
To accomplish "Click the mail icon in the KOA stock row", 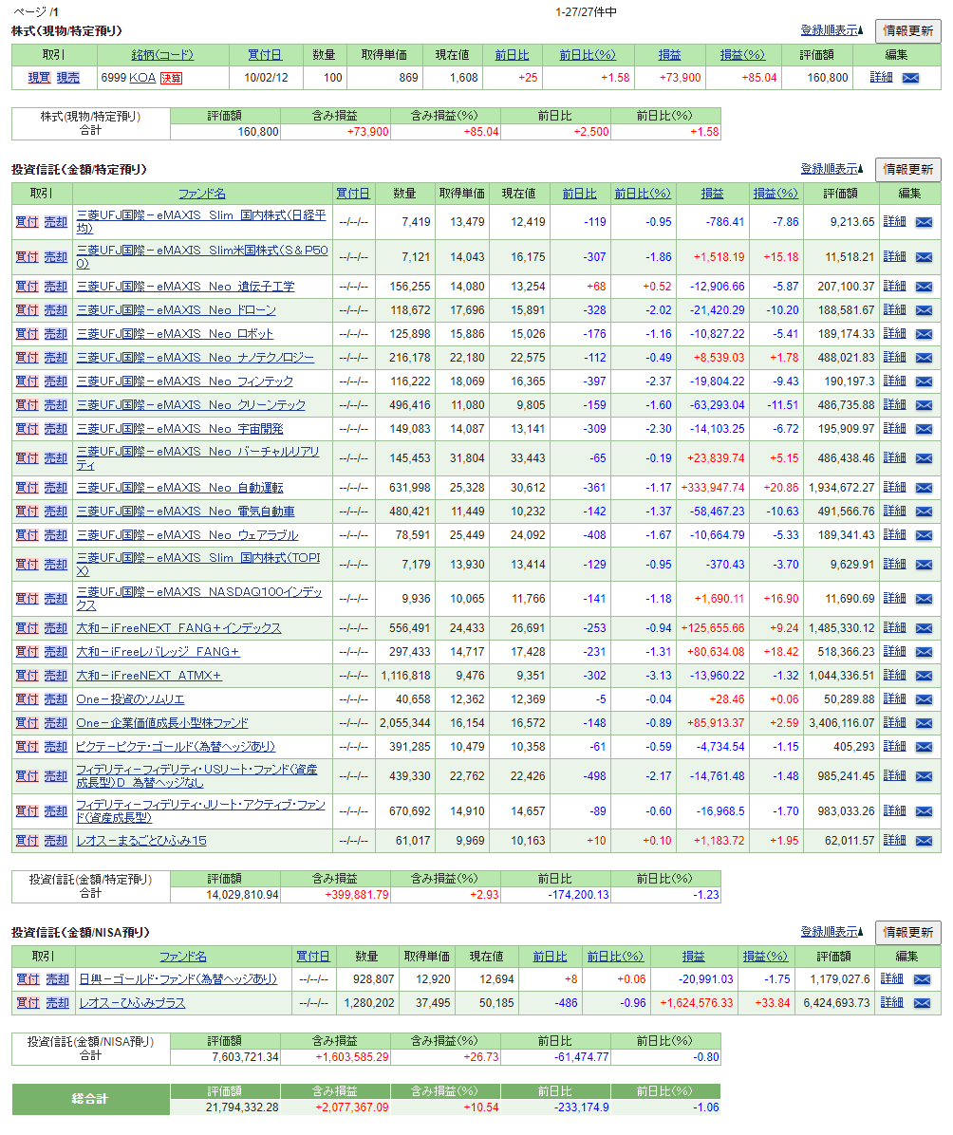I will [910, 78].
